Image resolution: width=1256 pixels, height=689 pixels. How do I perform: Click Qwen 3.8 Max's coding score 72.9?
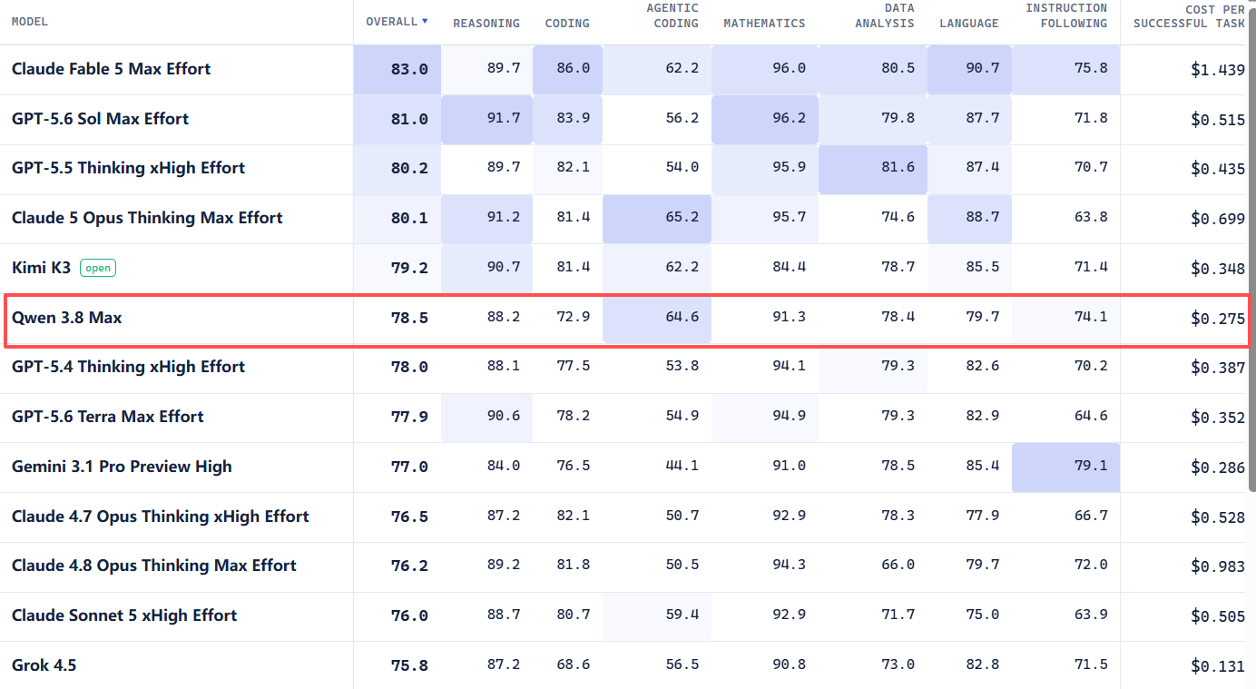[x=573, y=318]
